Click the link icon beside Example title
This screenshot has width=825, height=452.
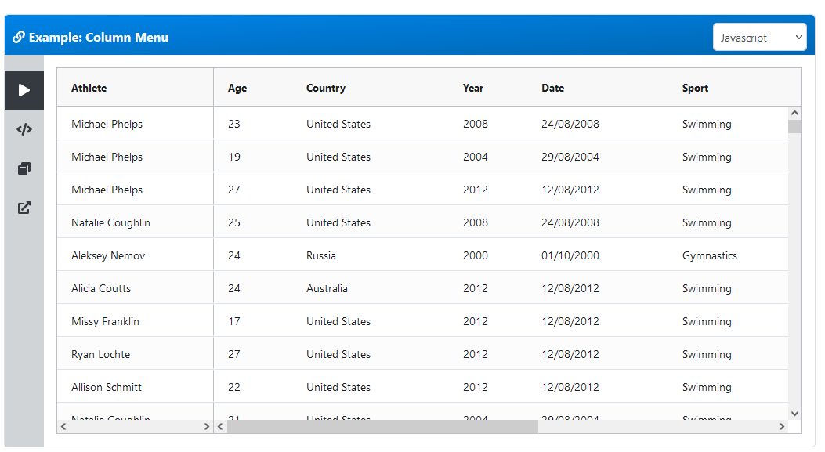19,37
